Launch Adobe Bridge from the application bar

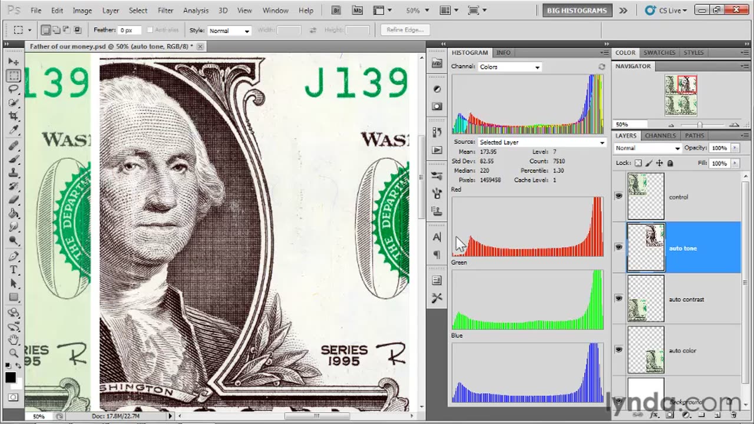(x=336, y=10)
